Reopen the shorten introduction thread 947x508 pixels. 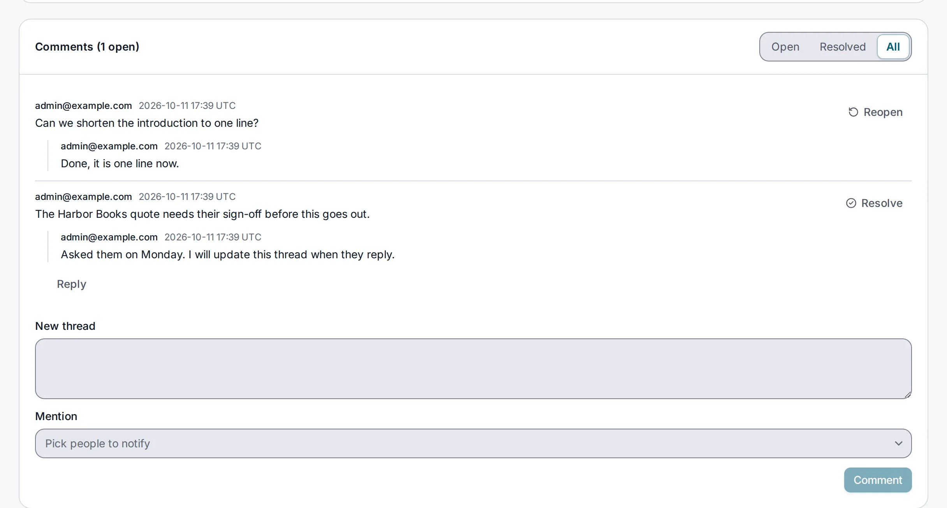[x=875, y=112]
